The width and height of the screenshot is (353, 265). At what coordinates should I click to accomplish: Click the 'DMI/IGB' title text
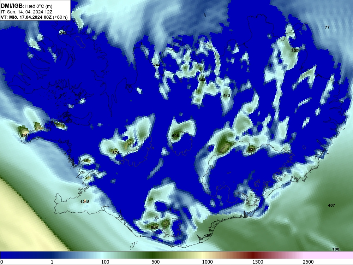[x=12, y=6]
